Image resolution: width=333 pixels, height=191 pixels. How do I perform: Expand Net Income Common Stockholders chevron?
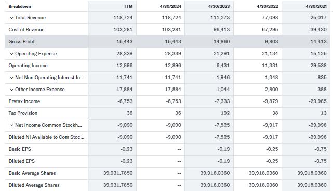(11, 126)
